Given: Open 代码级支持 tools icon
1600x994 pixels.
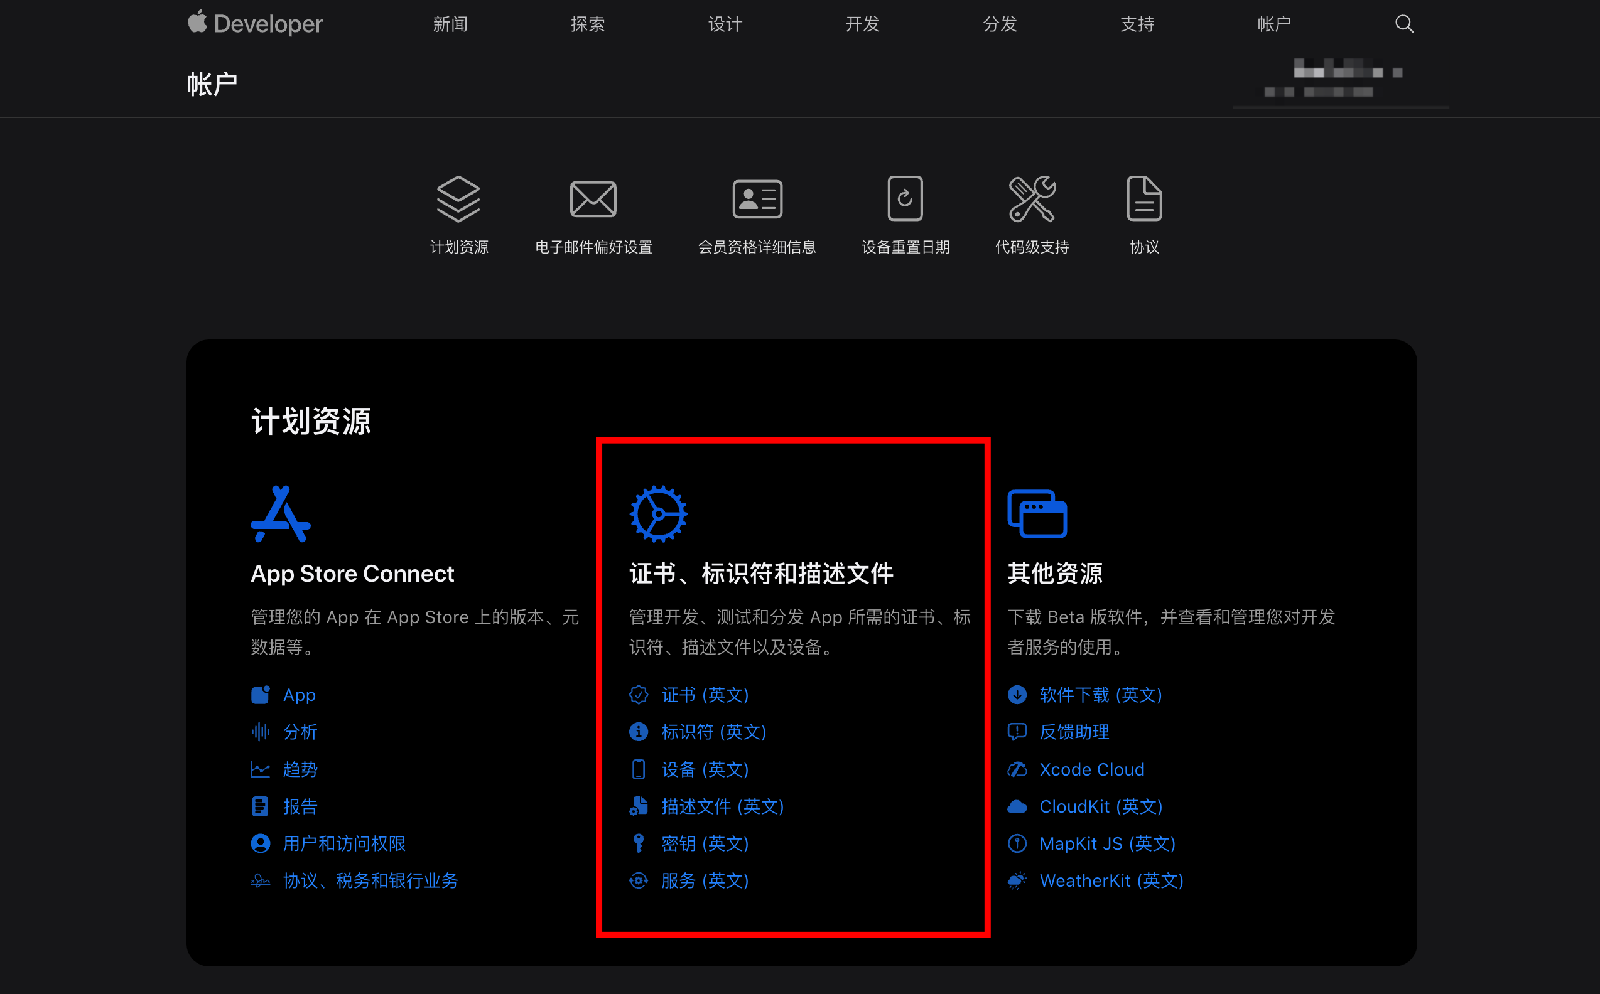Looking at the screenshot, I should pos(1032,198).
